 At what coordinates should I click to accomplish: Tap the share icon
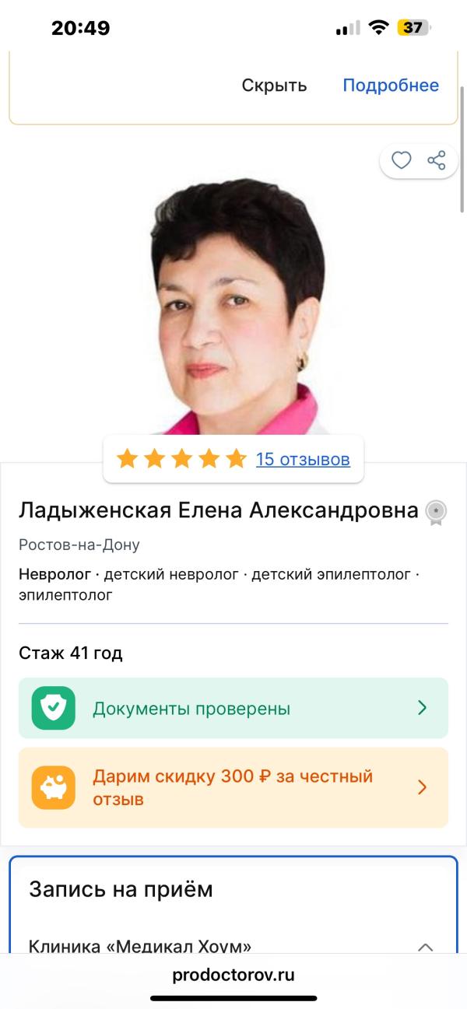click(437, 161)
